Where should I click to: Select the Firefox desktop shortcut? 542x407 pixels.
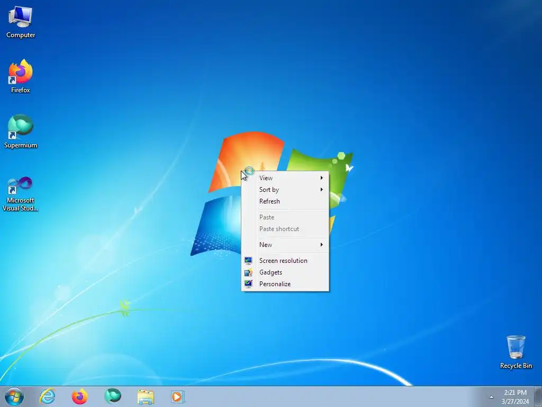[x=21, y=76]
